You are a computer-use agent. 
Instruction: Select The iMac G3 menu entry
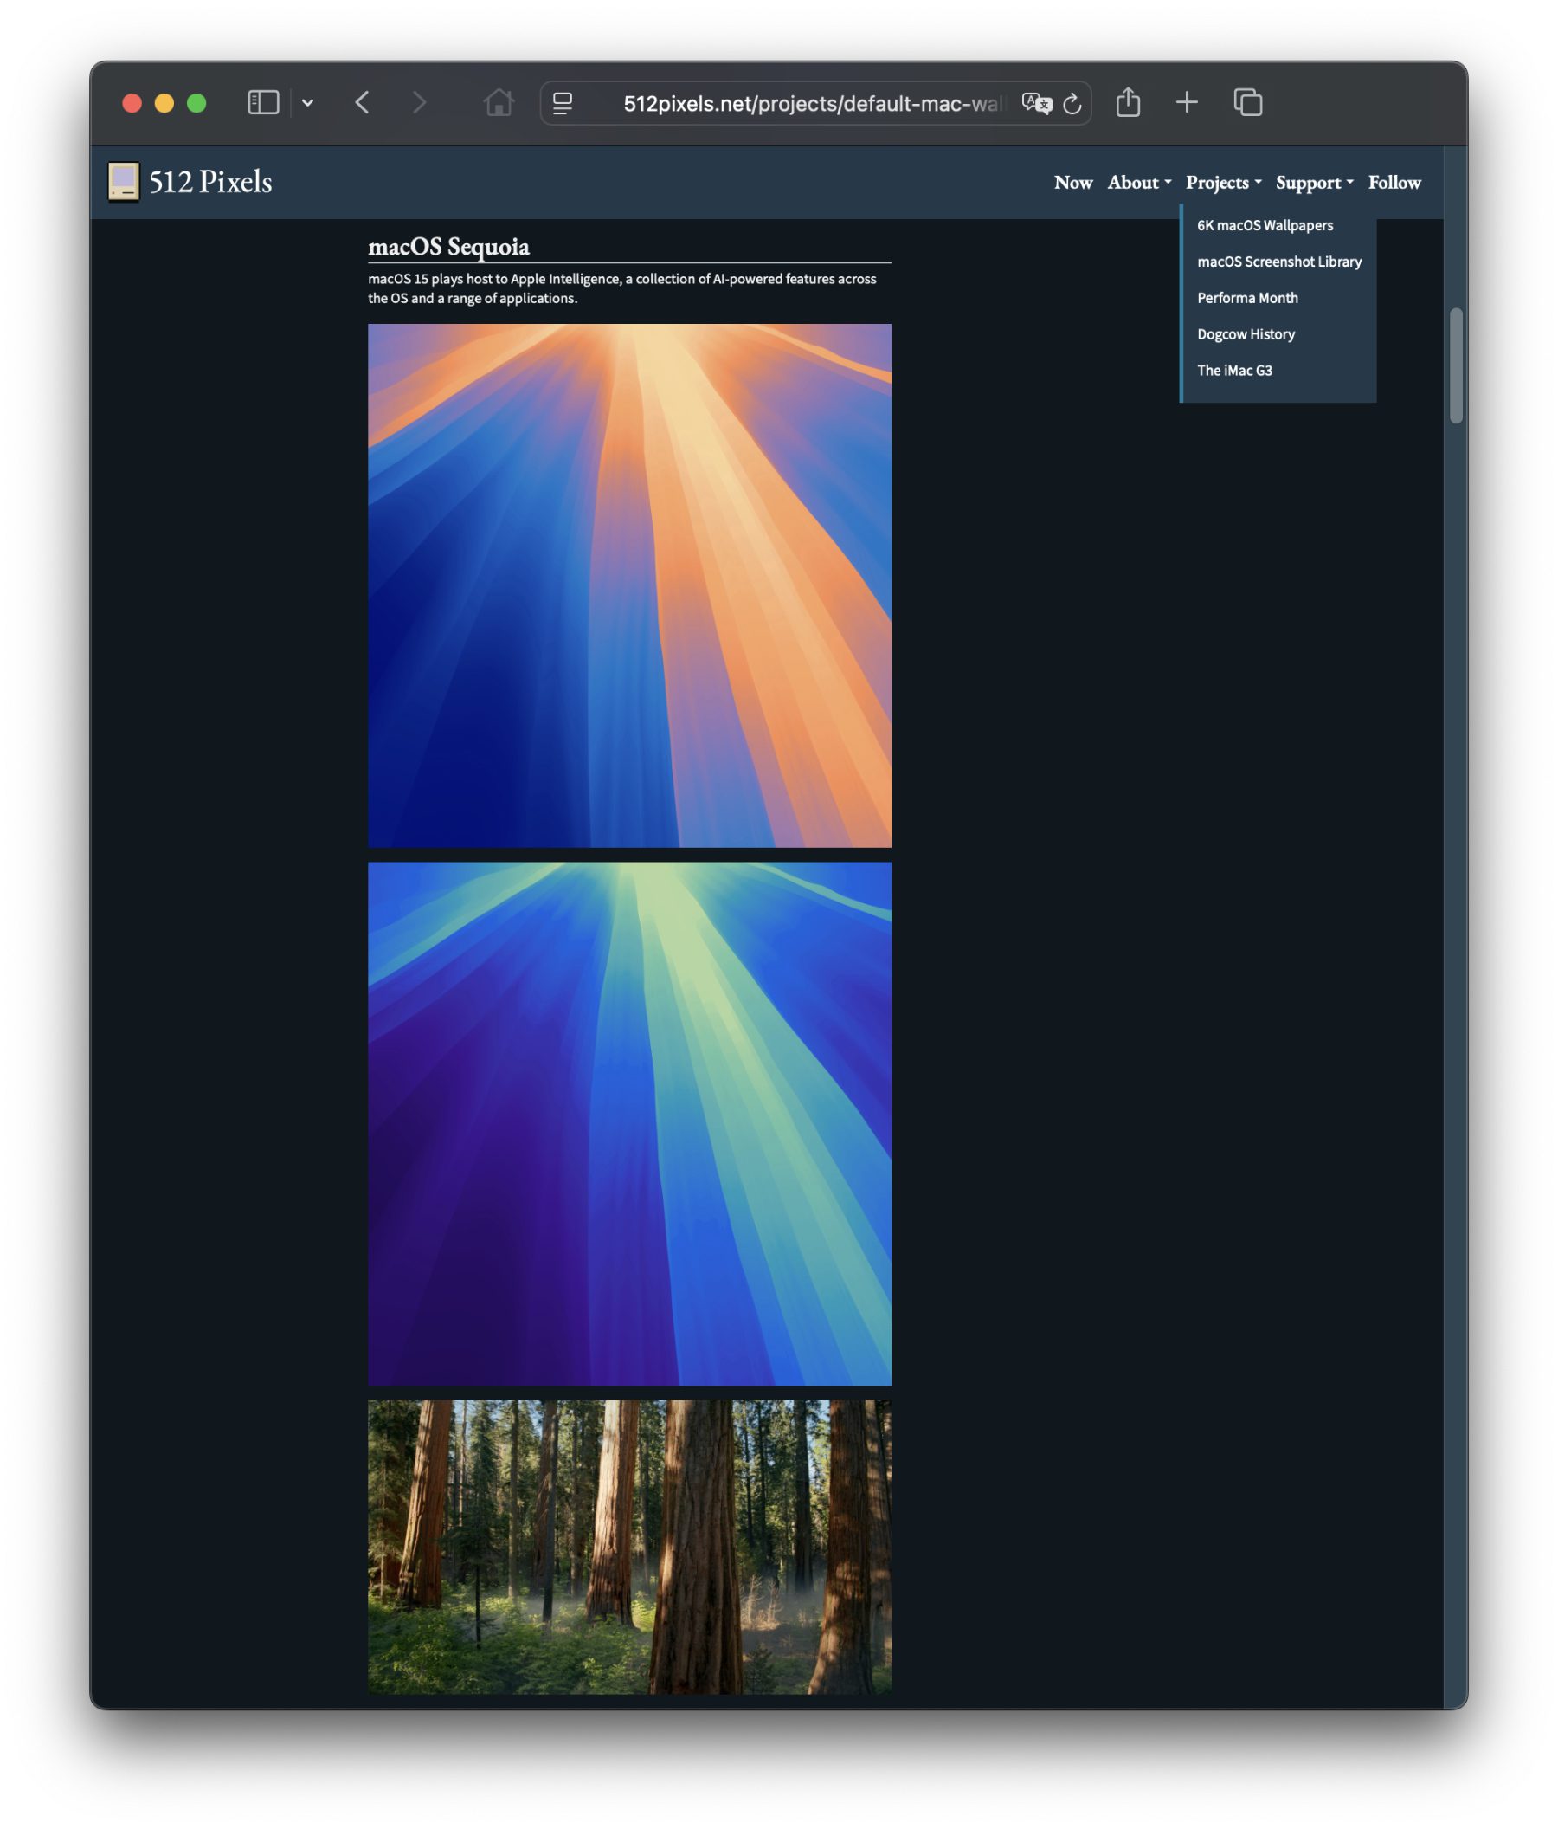(1233, 370)
